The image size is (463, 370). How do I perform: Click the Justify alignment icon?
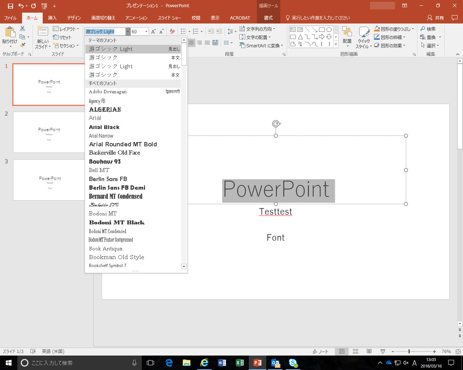207,43
